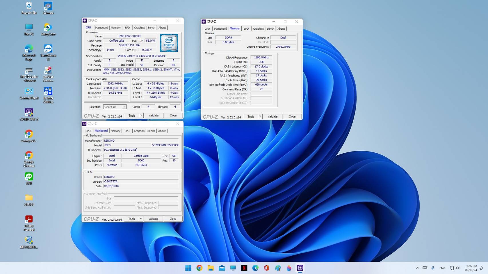
Task: Open the Chrome icon on the taskbar
Action: tap(199, 268)
